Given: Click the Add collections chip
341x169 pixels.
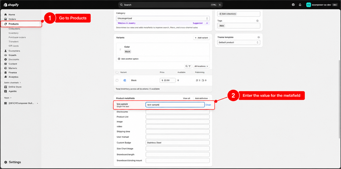Looking at the screenshot, I should pyautogui.click(x=227, y=14).
